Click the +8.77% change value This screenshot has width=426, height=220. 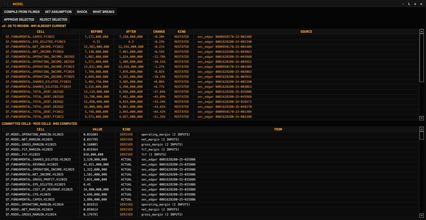pyautogui.click(x=159, y=87)
